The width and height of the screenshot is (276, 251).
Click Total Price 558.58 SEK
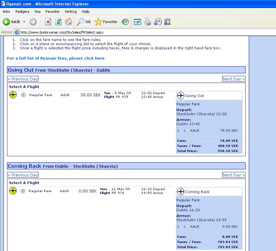click(x=207, y=151)
